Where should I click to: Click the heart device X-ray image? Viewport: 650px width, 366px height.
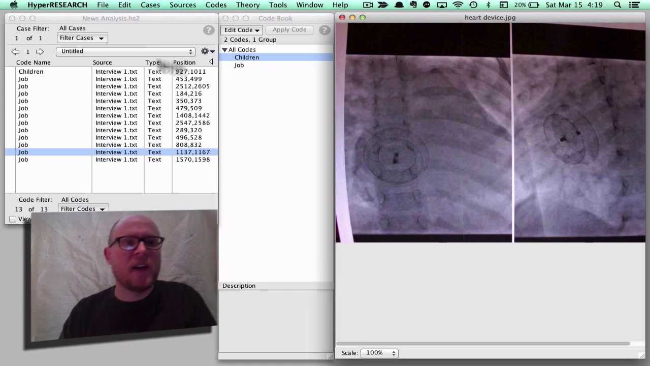(x=491, y=133)
